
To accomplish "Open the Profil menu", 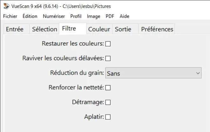I will coord(76,16).
